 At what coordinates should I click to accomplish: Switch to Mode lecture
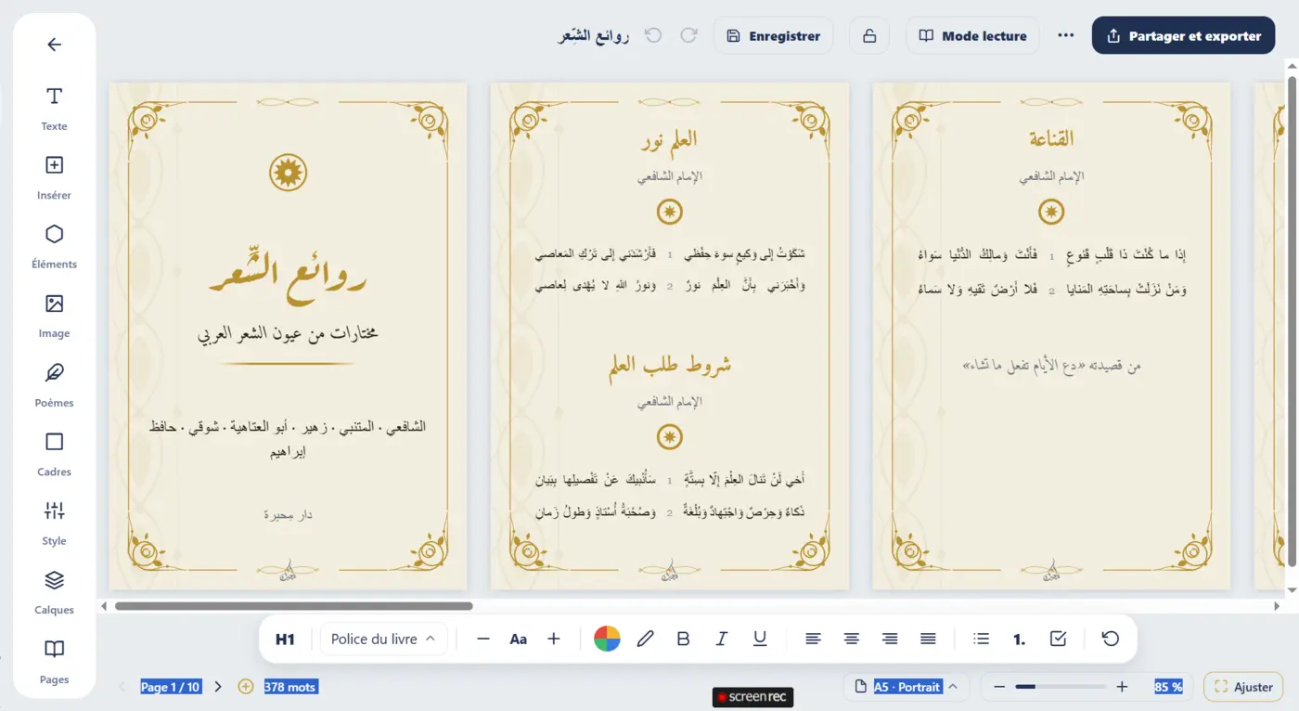click(x=972, y=36)
